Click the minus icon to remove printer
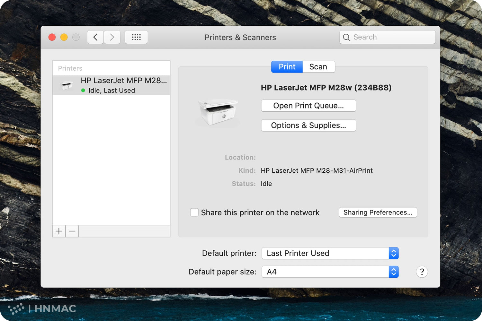 tap(72, 231)
